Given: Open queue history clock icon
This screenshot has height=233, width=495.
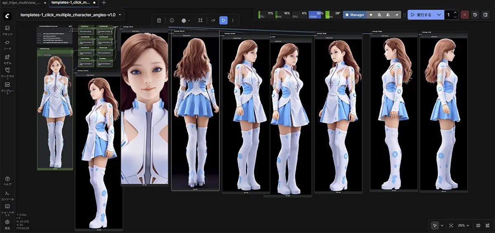Looking at the screenshot, I should tap(475, 15).
